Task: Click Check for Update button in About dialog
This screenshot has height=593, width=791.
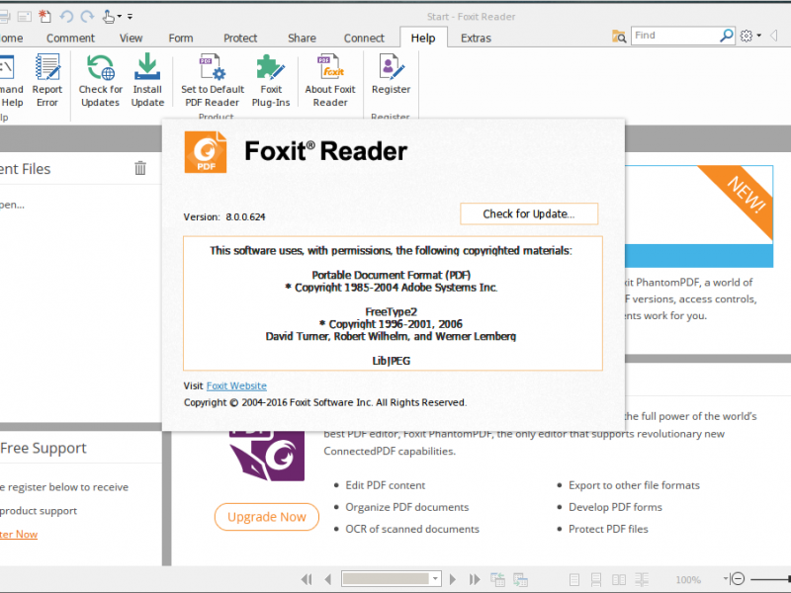Action: [x=529, y=213]
